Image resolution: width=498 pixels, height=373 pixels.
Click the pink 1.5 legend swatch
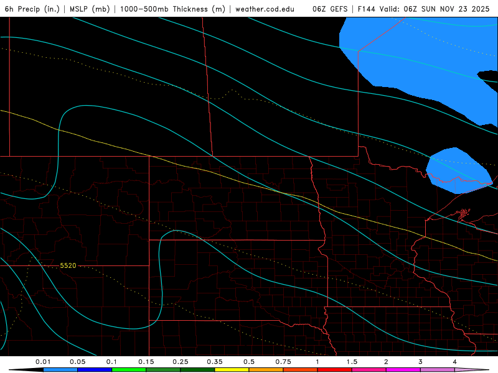[369, 370]
